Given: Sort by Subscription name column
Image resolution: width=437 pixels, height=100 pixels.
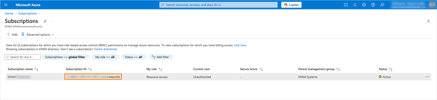Looking at the screenshot, I should coord(23,69).
